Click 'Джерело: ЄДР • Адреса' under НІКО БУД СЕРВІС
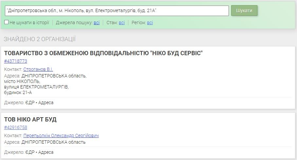 [x=29, y=103]
